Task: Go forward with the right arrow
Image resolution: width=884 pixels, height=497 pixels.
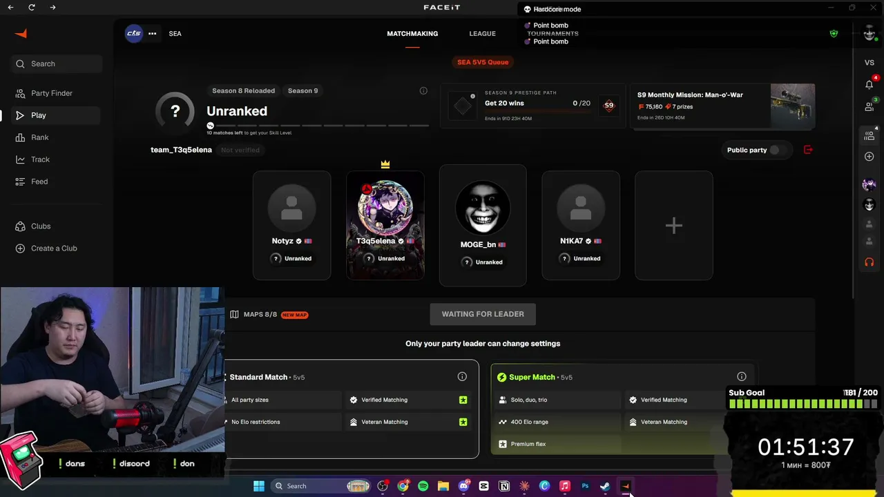Action: coord(53,8)
